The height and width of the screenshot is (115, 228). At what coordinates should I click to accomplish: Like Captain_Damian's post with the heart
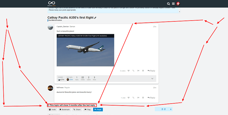click(x=128, y=71)
